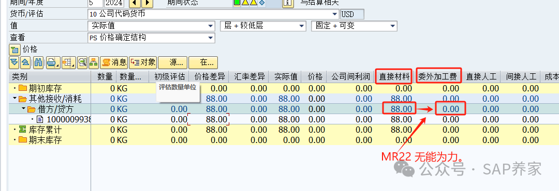Screen dimensions: 559x191
Task: Click the 间接人工 column header
Action: pos(521,76)
